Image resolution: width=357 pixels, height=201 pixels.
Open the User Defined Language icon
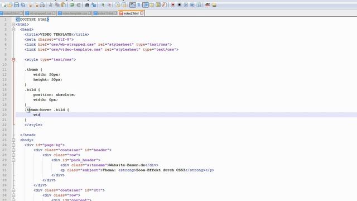(x=152, y=5)
